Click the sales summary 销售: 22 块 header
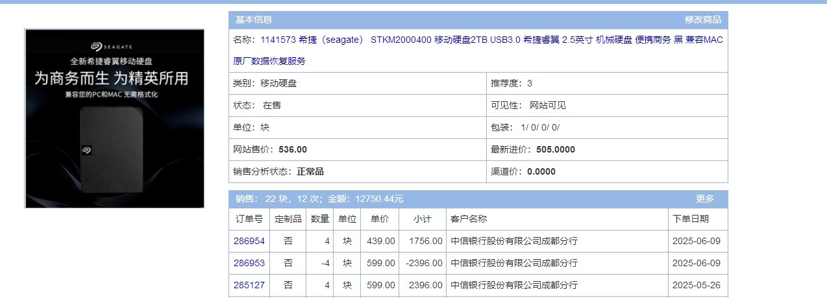Image resolution: width=827 pixels, height=298 pixels. 319,199
